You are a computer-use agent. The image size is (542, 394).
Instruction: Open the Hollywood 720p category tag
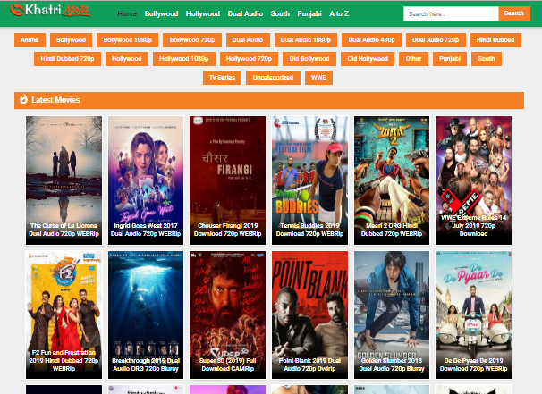pyautogui.click(x=249, y=59)
